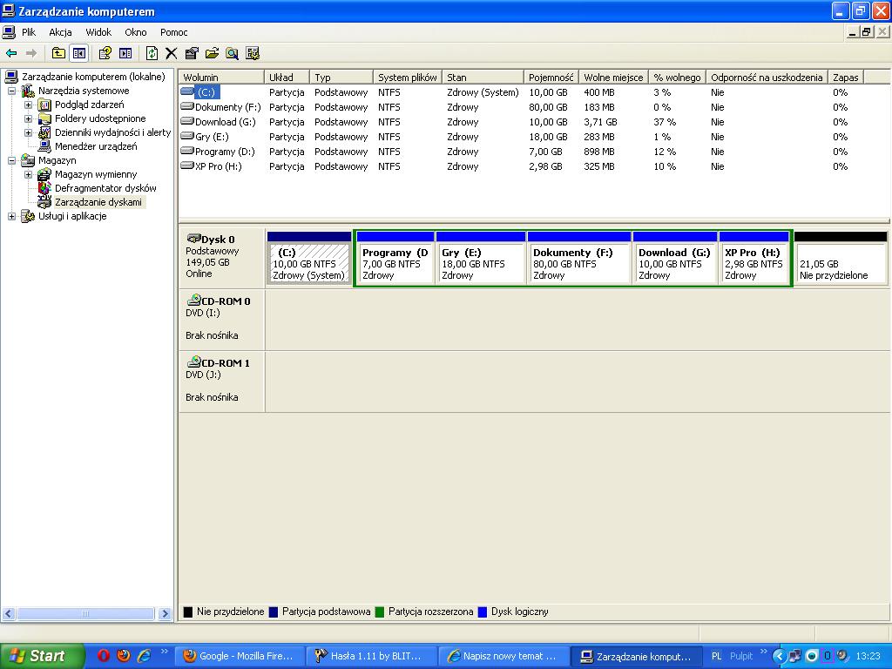Open the Pomoc menu
892x669 pixels.
point(173,32)
